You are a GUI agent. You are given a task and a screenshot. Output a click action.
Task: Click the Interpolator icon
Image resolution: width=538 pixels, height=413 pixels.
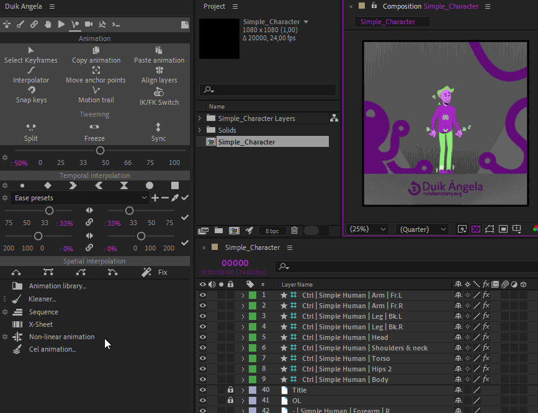click(31, 71)
